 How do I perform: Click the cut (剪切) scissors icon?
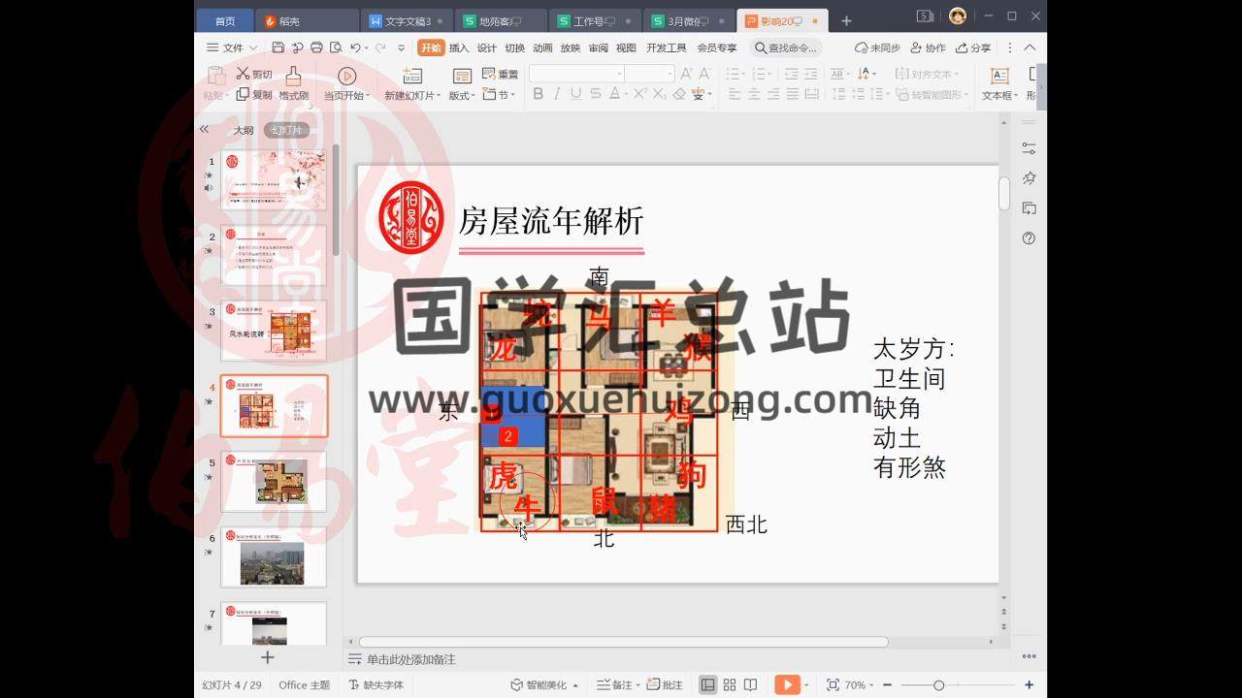coord(244,74)
